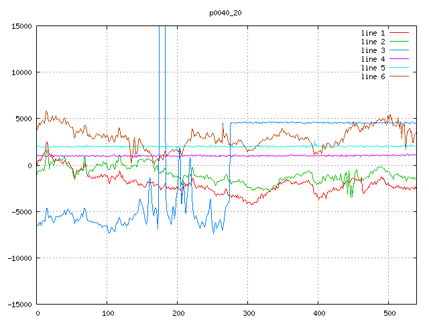Click the 400 x-axis tick label
The image size is (429, 322).
(x=318, y=313)
